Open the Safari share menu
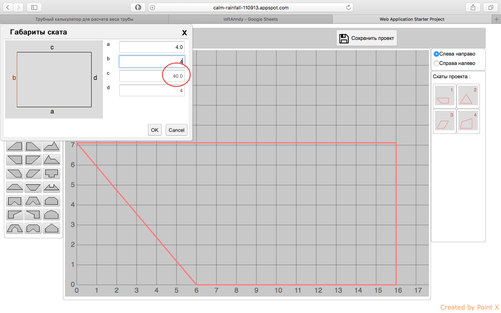The image size is (501, 313). (473, 7)
